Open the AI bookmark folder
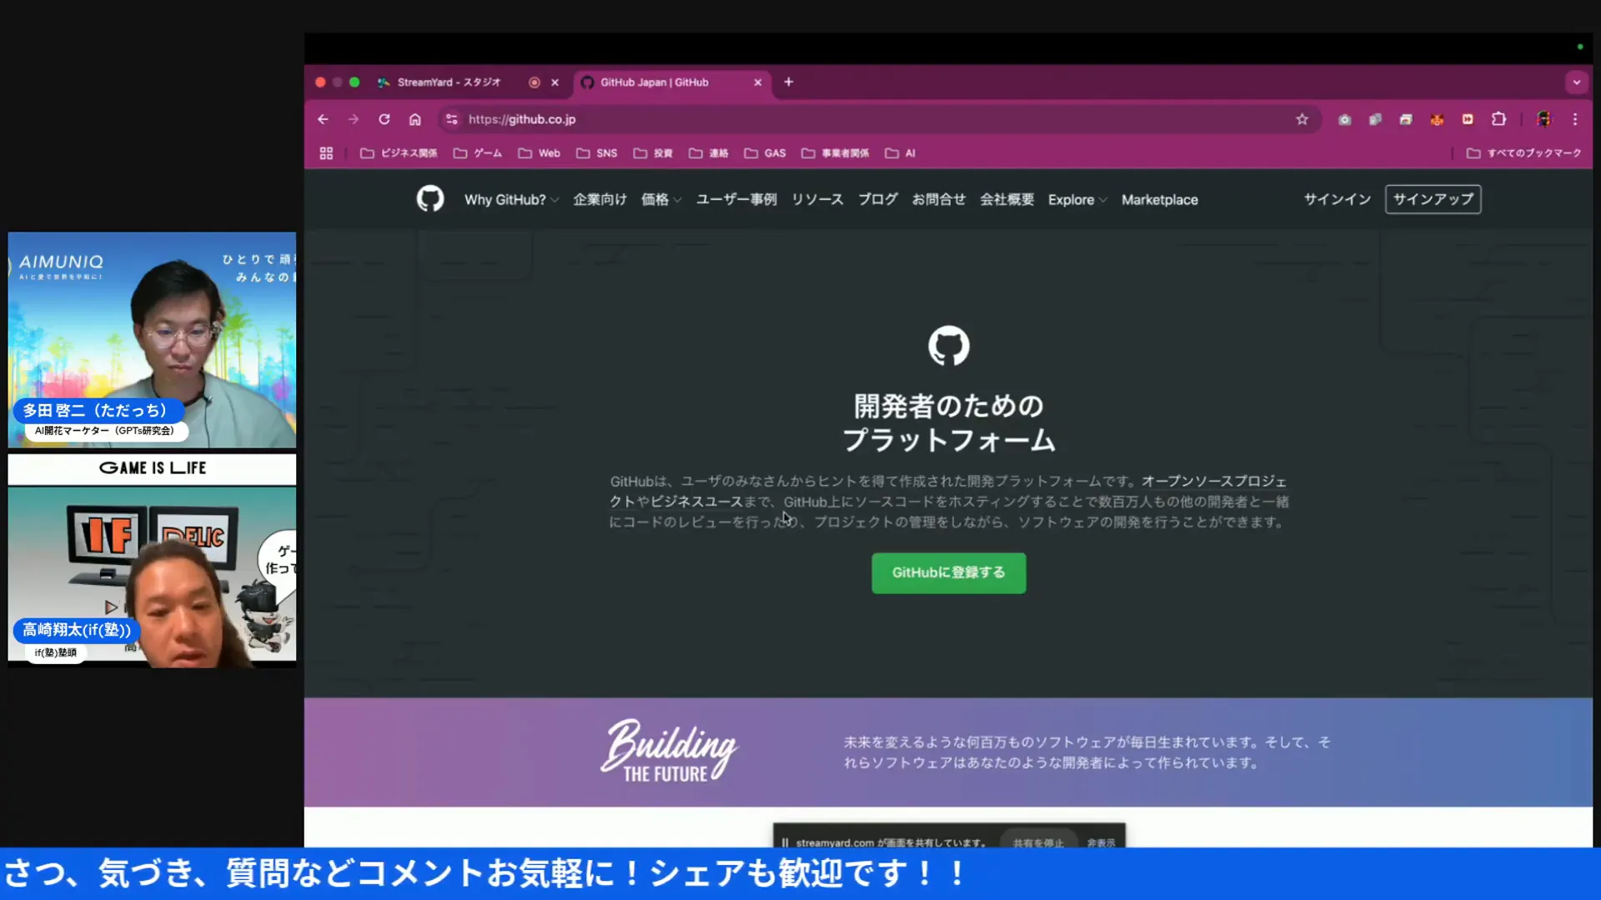 [x=901, y=153]
